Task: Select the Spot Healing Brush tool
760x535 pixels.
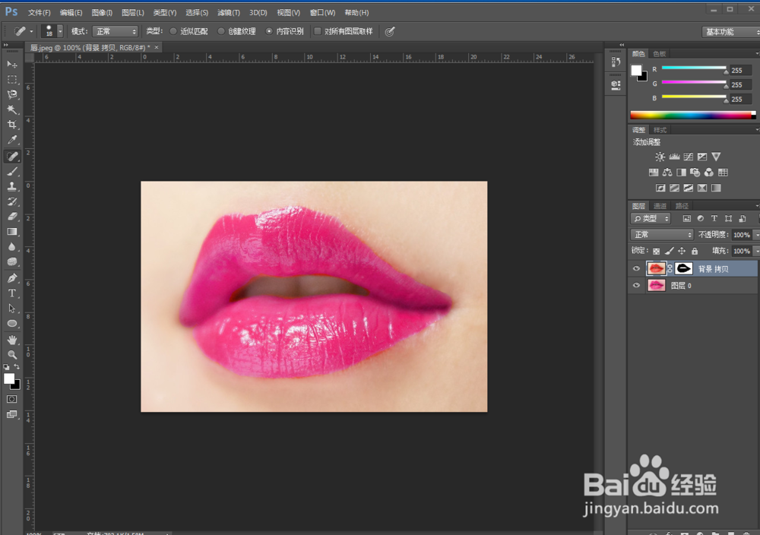Action: (12, 156)
